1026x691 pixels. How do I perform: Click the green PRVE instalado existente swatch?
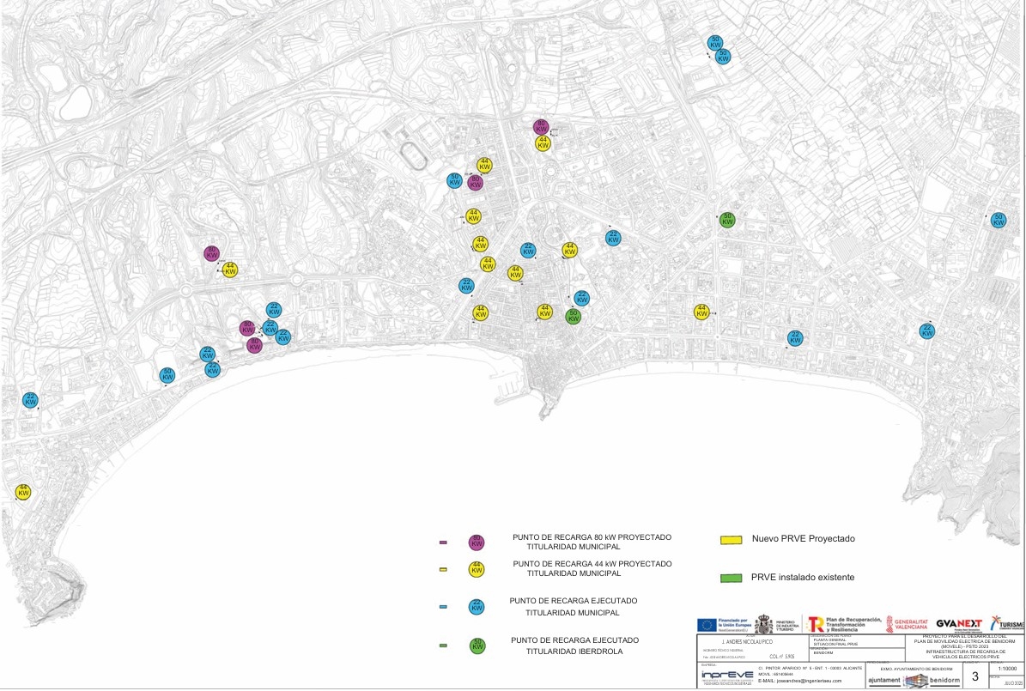point(731,578)
